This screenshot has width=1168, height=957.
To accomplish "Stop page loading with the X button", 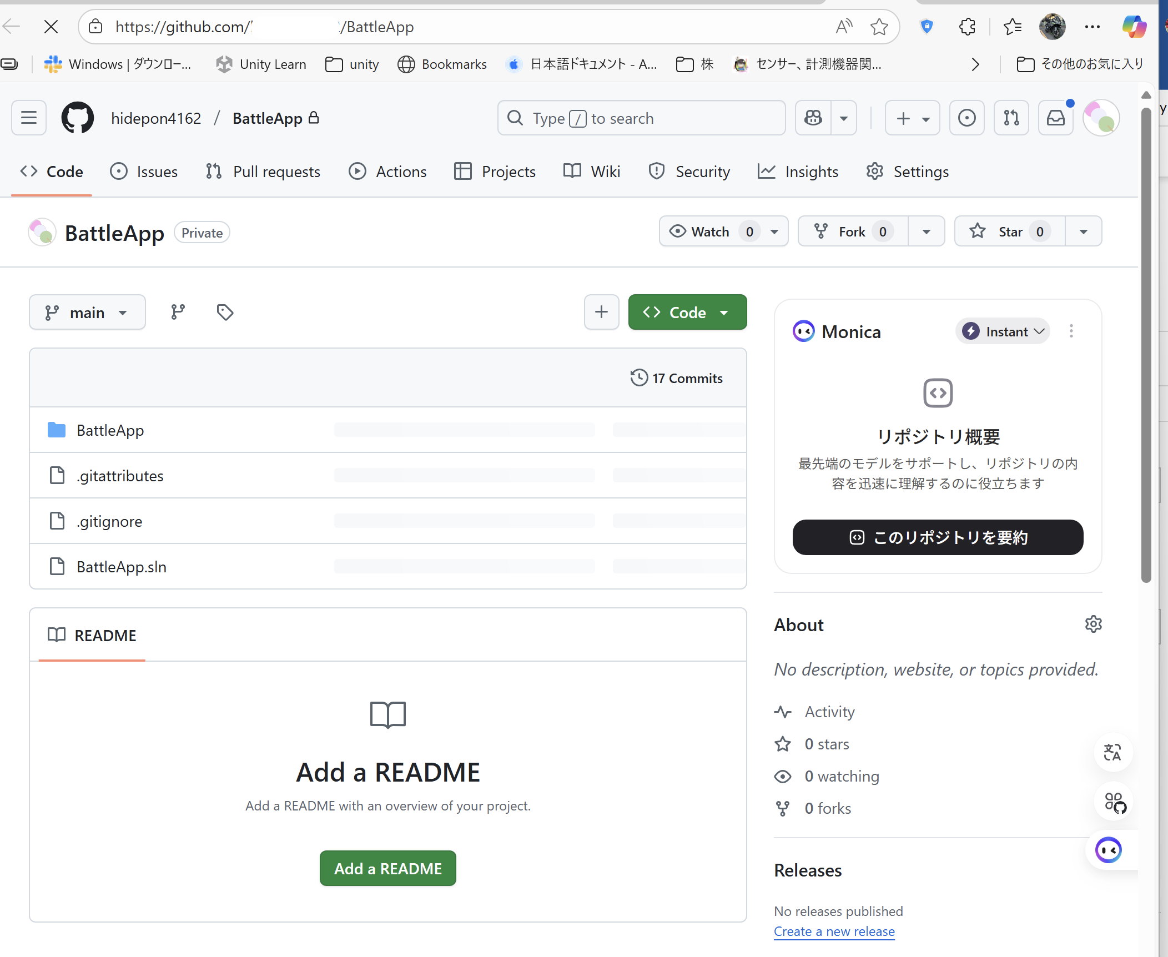I will pyautogui.click(x=51, y=27).
